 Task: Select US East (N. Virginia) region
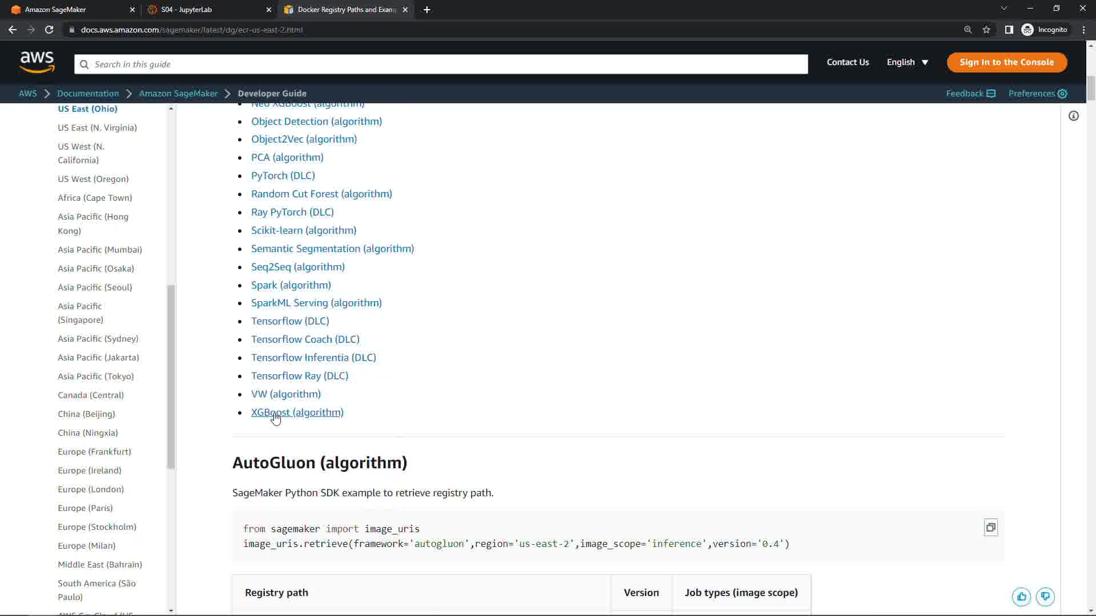tap(97, 128)
